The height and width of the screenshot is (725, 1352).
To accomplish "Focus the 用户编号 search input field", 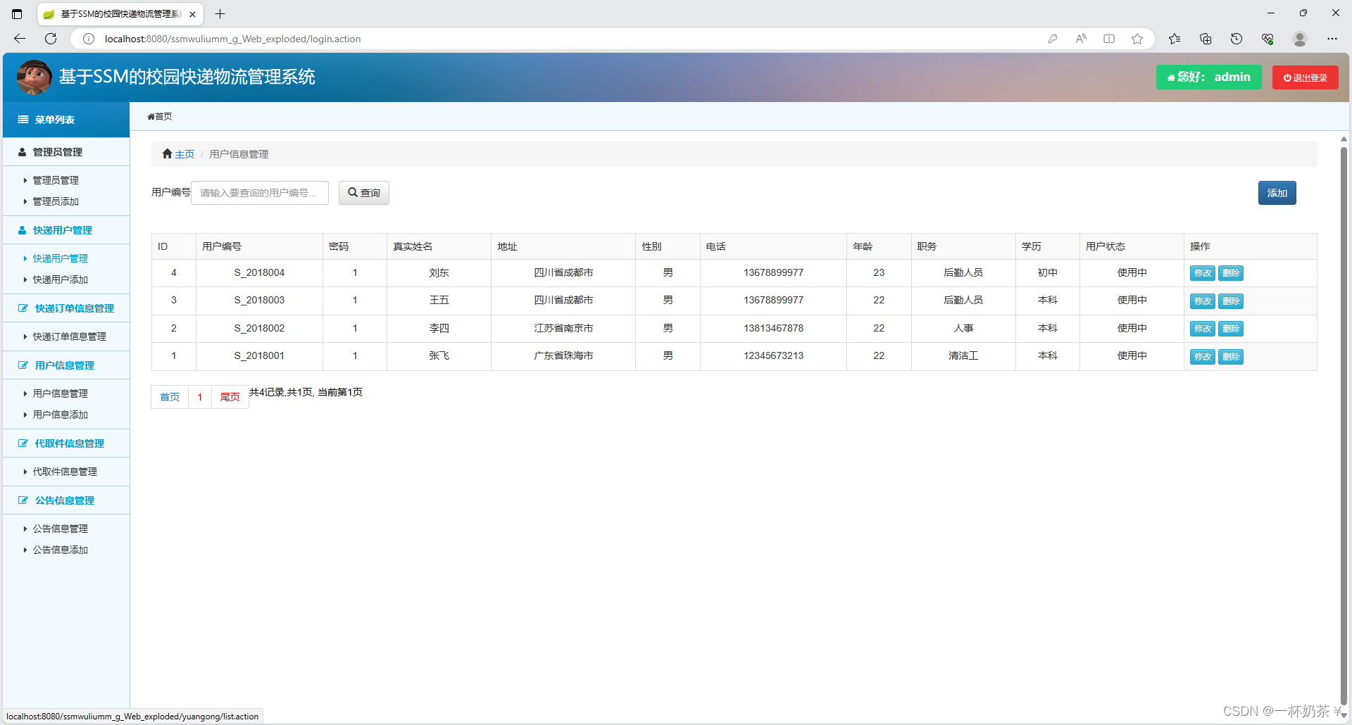I will tap(260, 193).
